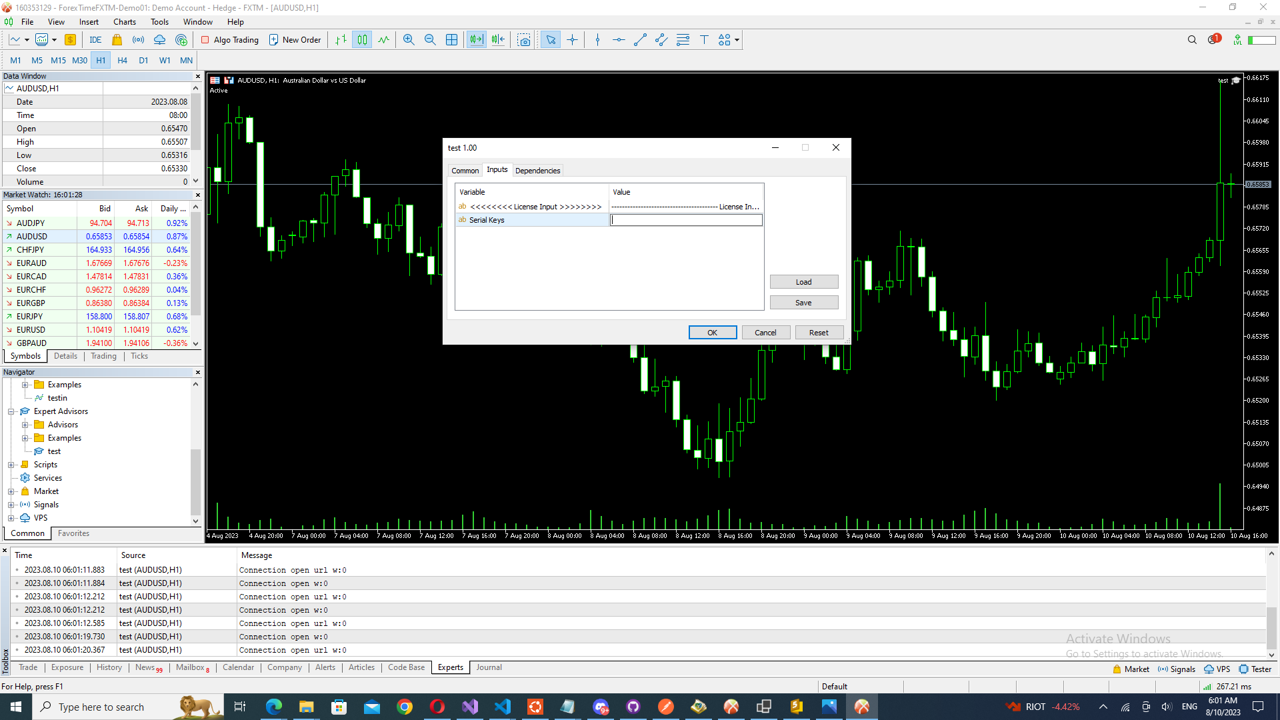Select the crosshair cursor tool
1280x720 pixels.
tap(572, 40)
